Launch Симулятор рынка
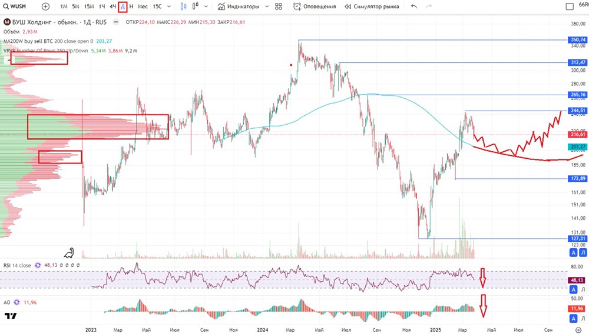The height and width of the screenshot is (334, 589). tap(372, 6)
